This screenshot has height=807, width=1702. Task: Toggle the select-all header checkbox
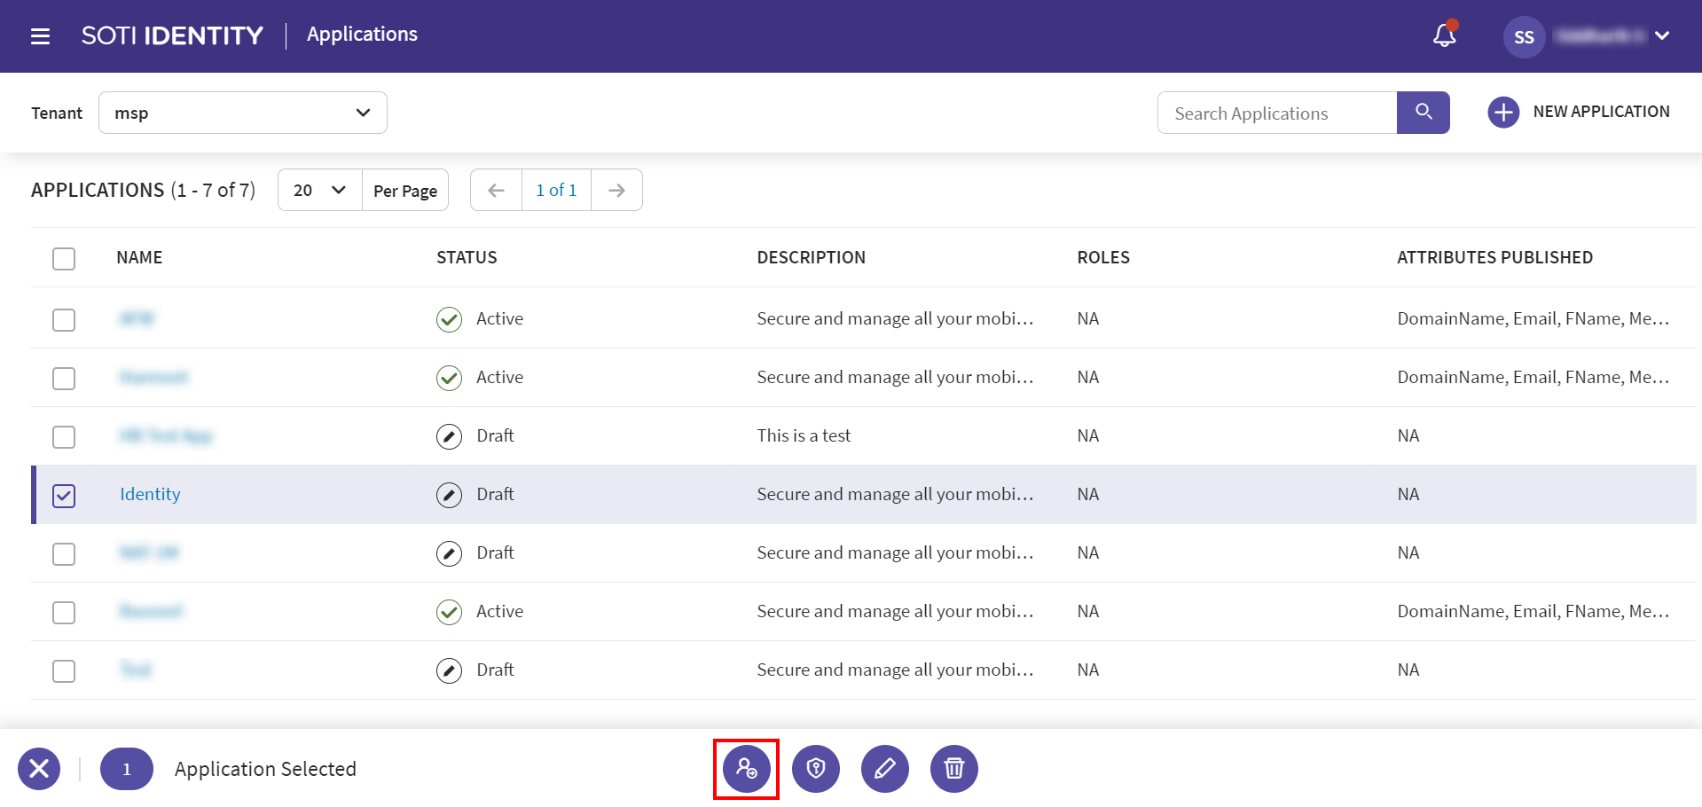tap(64, 259)
